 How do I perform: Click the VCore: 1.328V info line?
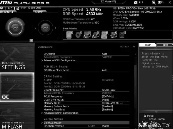point(120,18)
